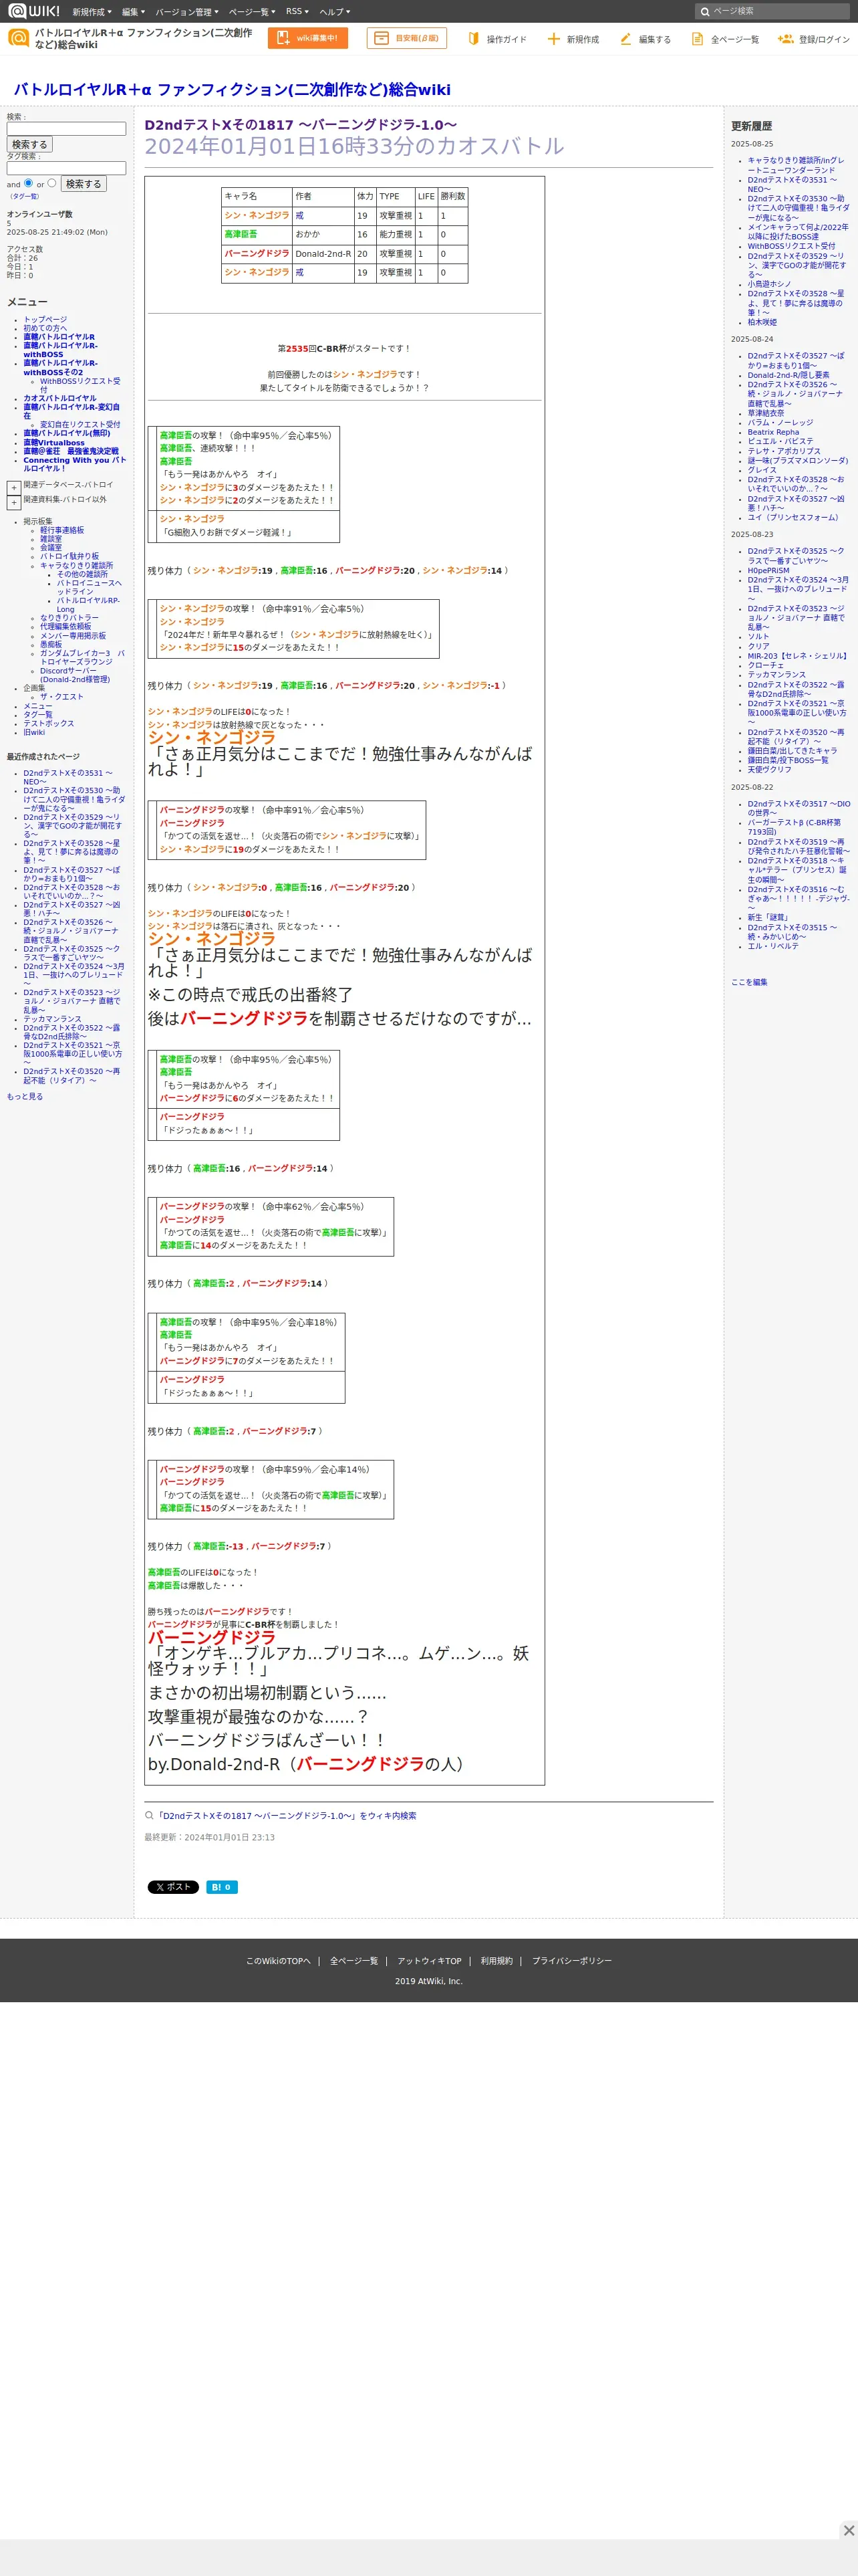Click 検索する button next to or radio
858x2576 pixels.
(84, 184)
